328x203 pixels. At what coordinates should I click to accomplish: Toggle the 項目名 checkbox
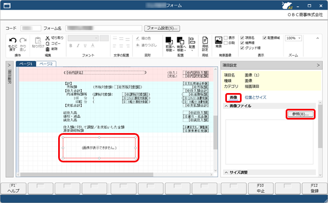point(242,38)
